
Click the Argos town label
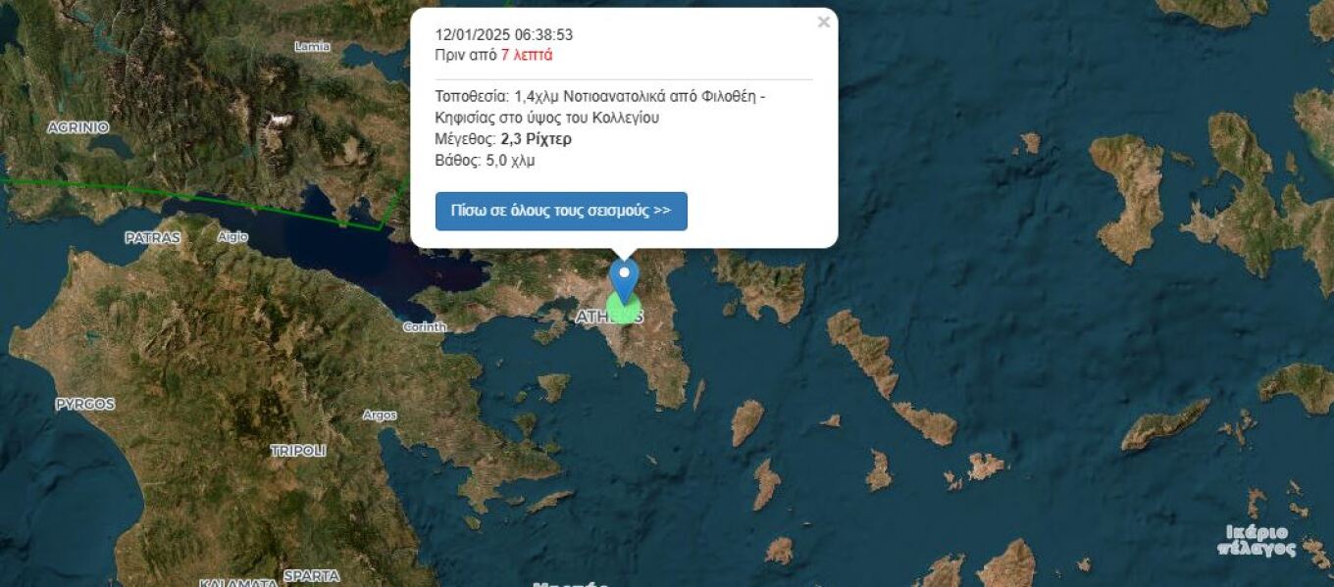coord(380,416)
